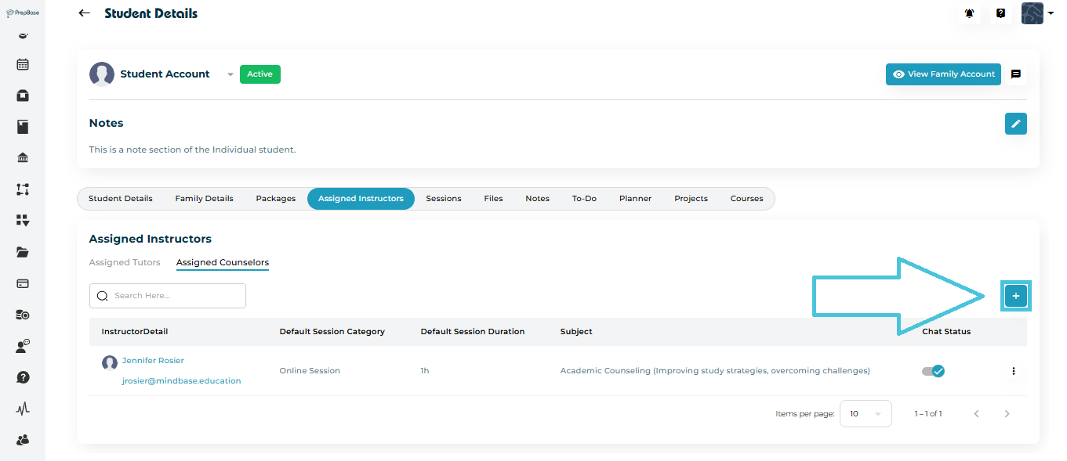Viewport: 1067px width, 461px height.
Task: Switch to the Sessions tab
Action: [443, 199]
